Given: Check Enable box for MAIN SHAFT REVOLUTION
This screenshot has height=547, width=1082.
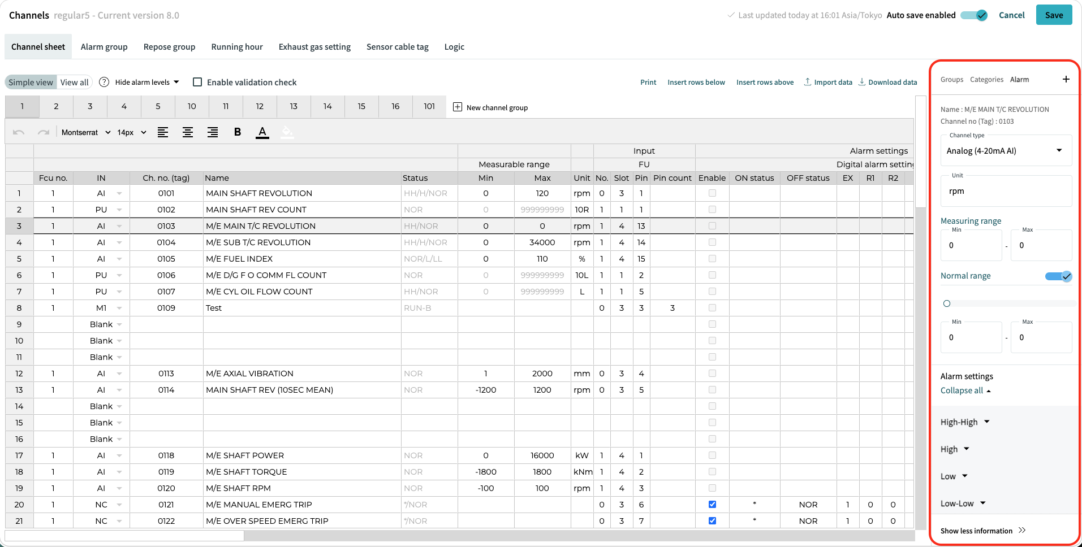Looking at the screenshot, I should click(712, 193).
